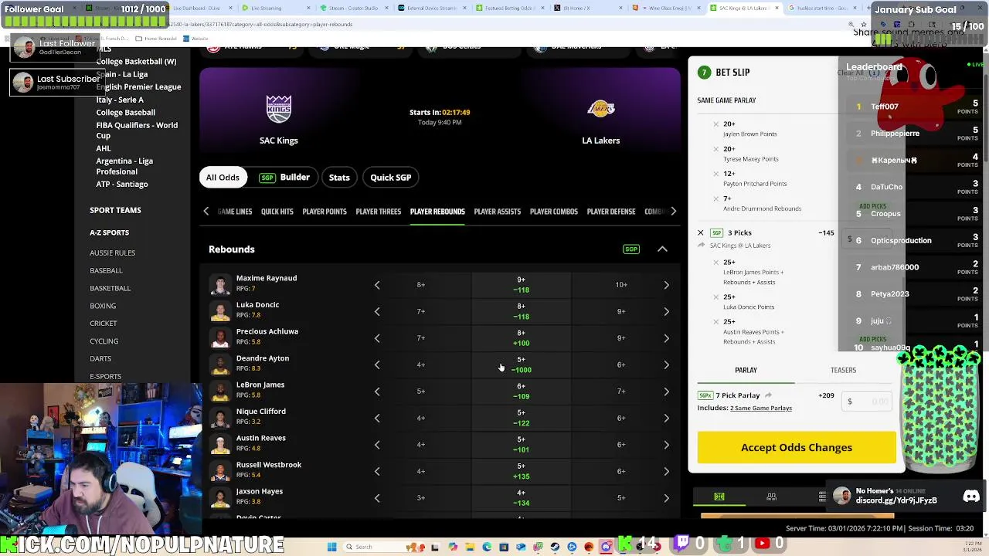Click Accept Odds Changes button
This screenshot has width=989, height=556.
797,448
